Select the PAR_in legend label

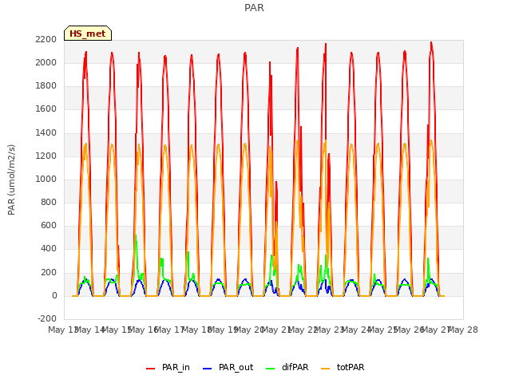pos(176,368)
